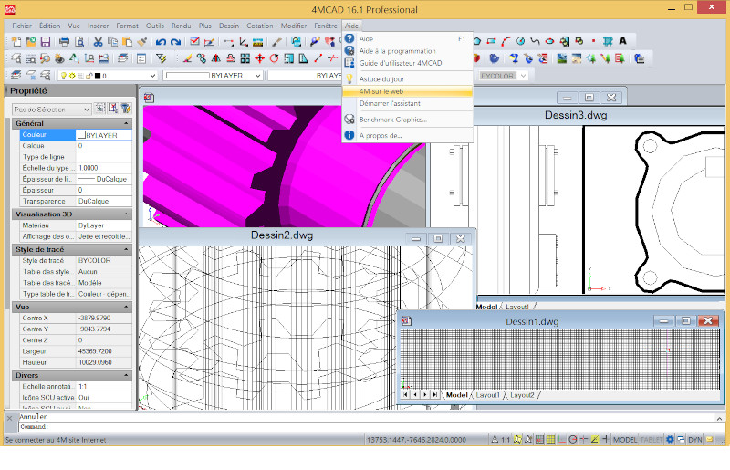Click the Centre X value field

[104, 319]
